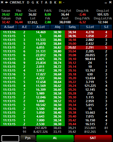Click total ask lot 353.801
This screenshot has width=113, height=142.
[x=90, y=128]
